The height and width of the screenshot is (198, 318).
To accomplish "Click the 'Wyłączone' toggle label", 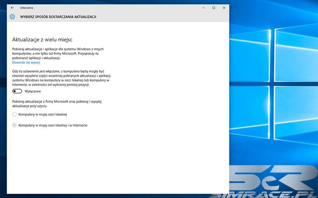I will pyautogui.click(x=33, y=91).
